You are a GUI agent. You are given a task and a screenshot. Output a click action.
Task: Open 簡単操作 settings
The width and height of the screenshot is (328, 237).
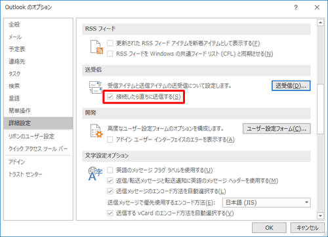[38, 111]
